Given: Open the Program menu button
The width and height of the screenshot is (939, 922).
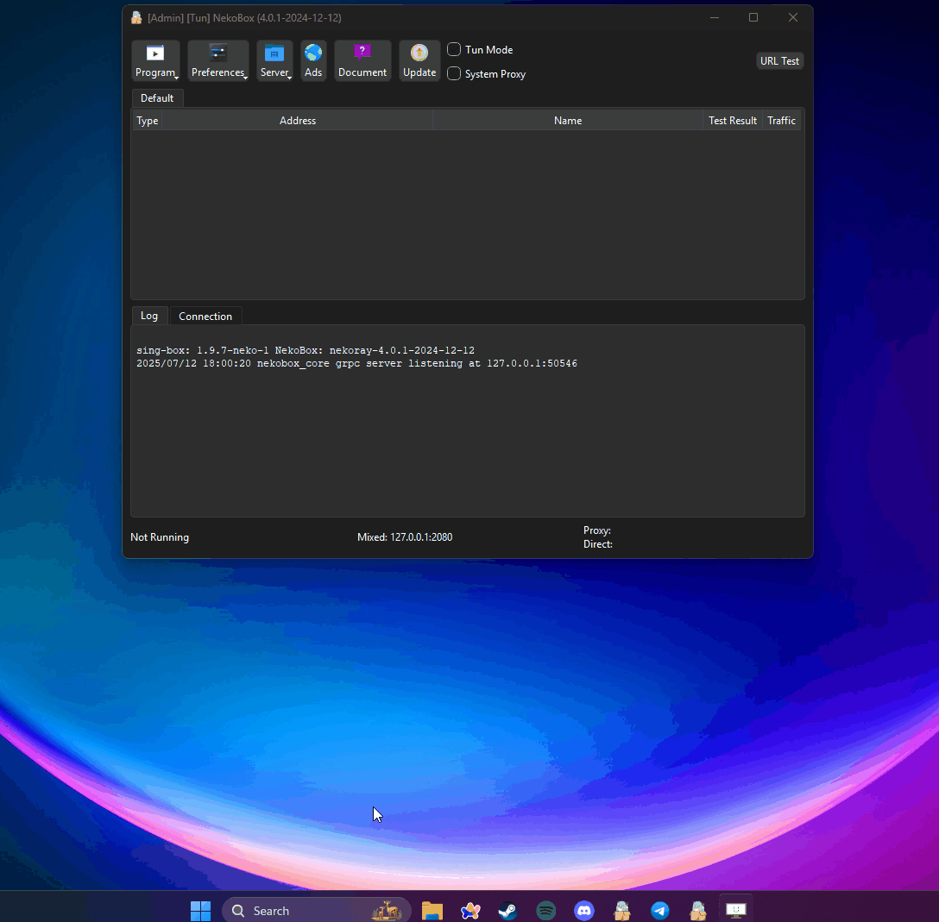Looking at the screenshot, I should [x=155, y=60].
